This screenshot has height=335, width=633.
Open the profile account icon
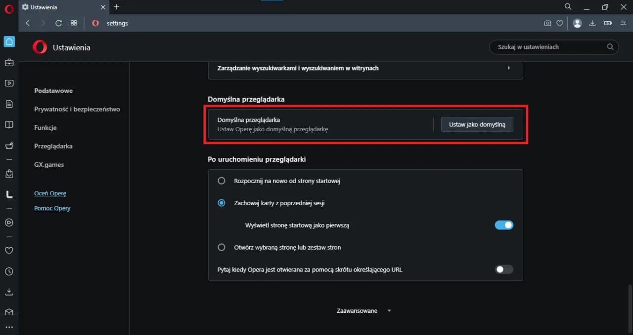click(577, 23)
